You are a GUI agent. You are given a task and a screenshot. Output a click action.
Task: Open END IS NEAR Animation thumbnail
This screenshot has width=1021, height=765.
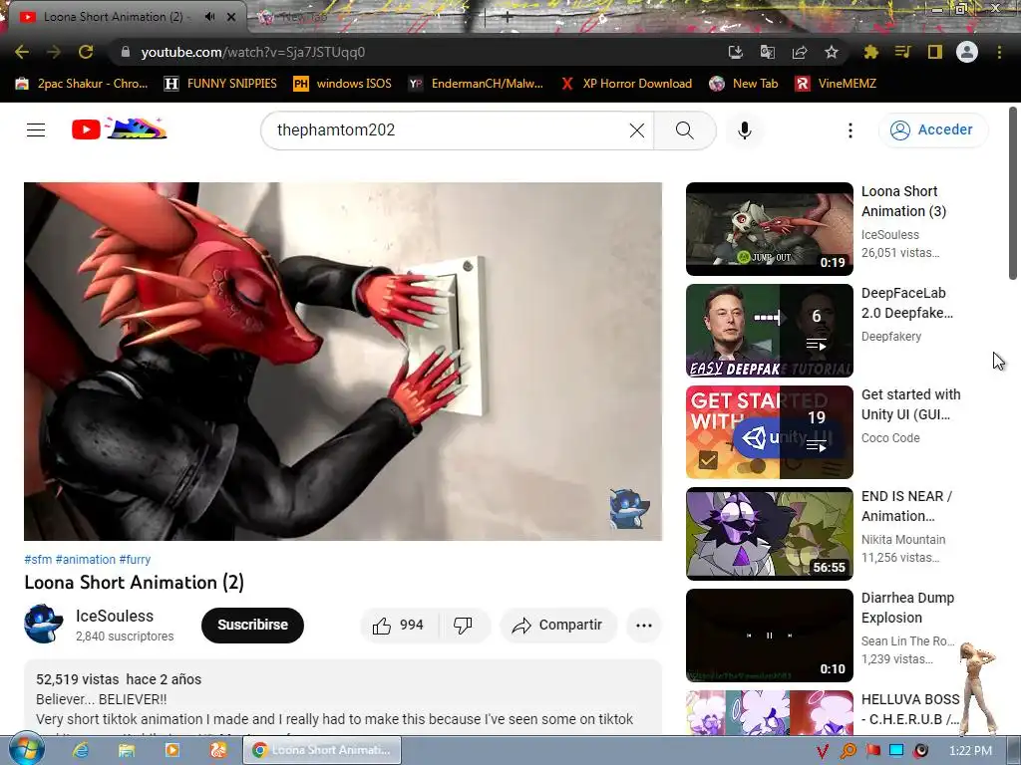pos(769,534)
